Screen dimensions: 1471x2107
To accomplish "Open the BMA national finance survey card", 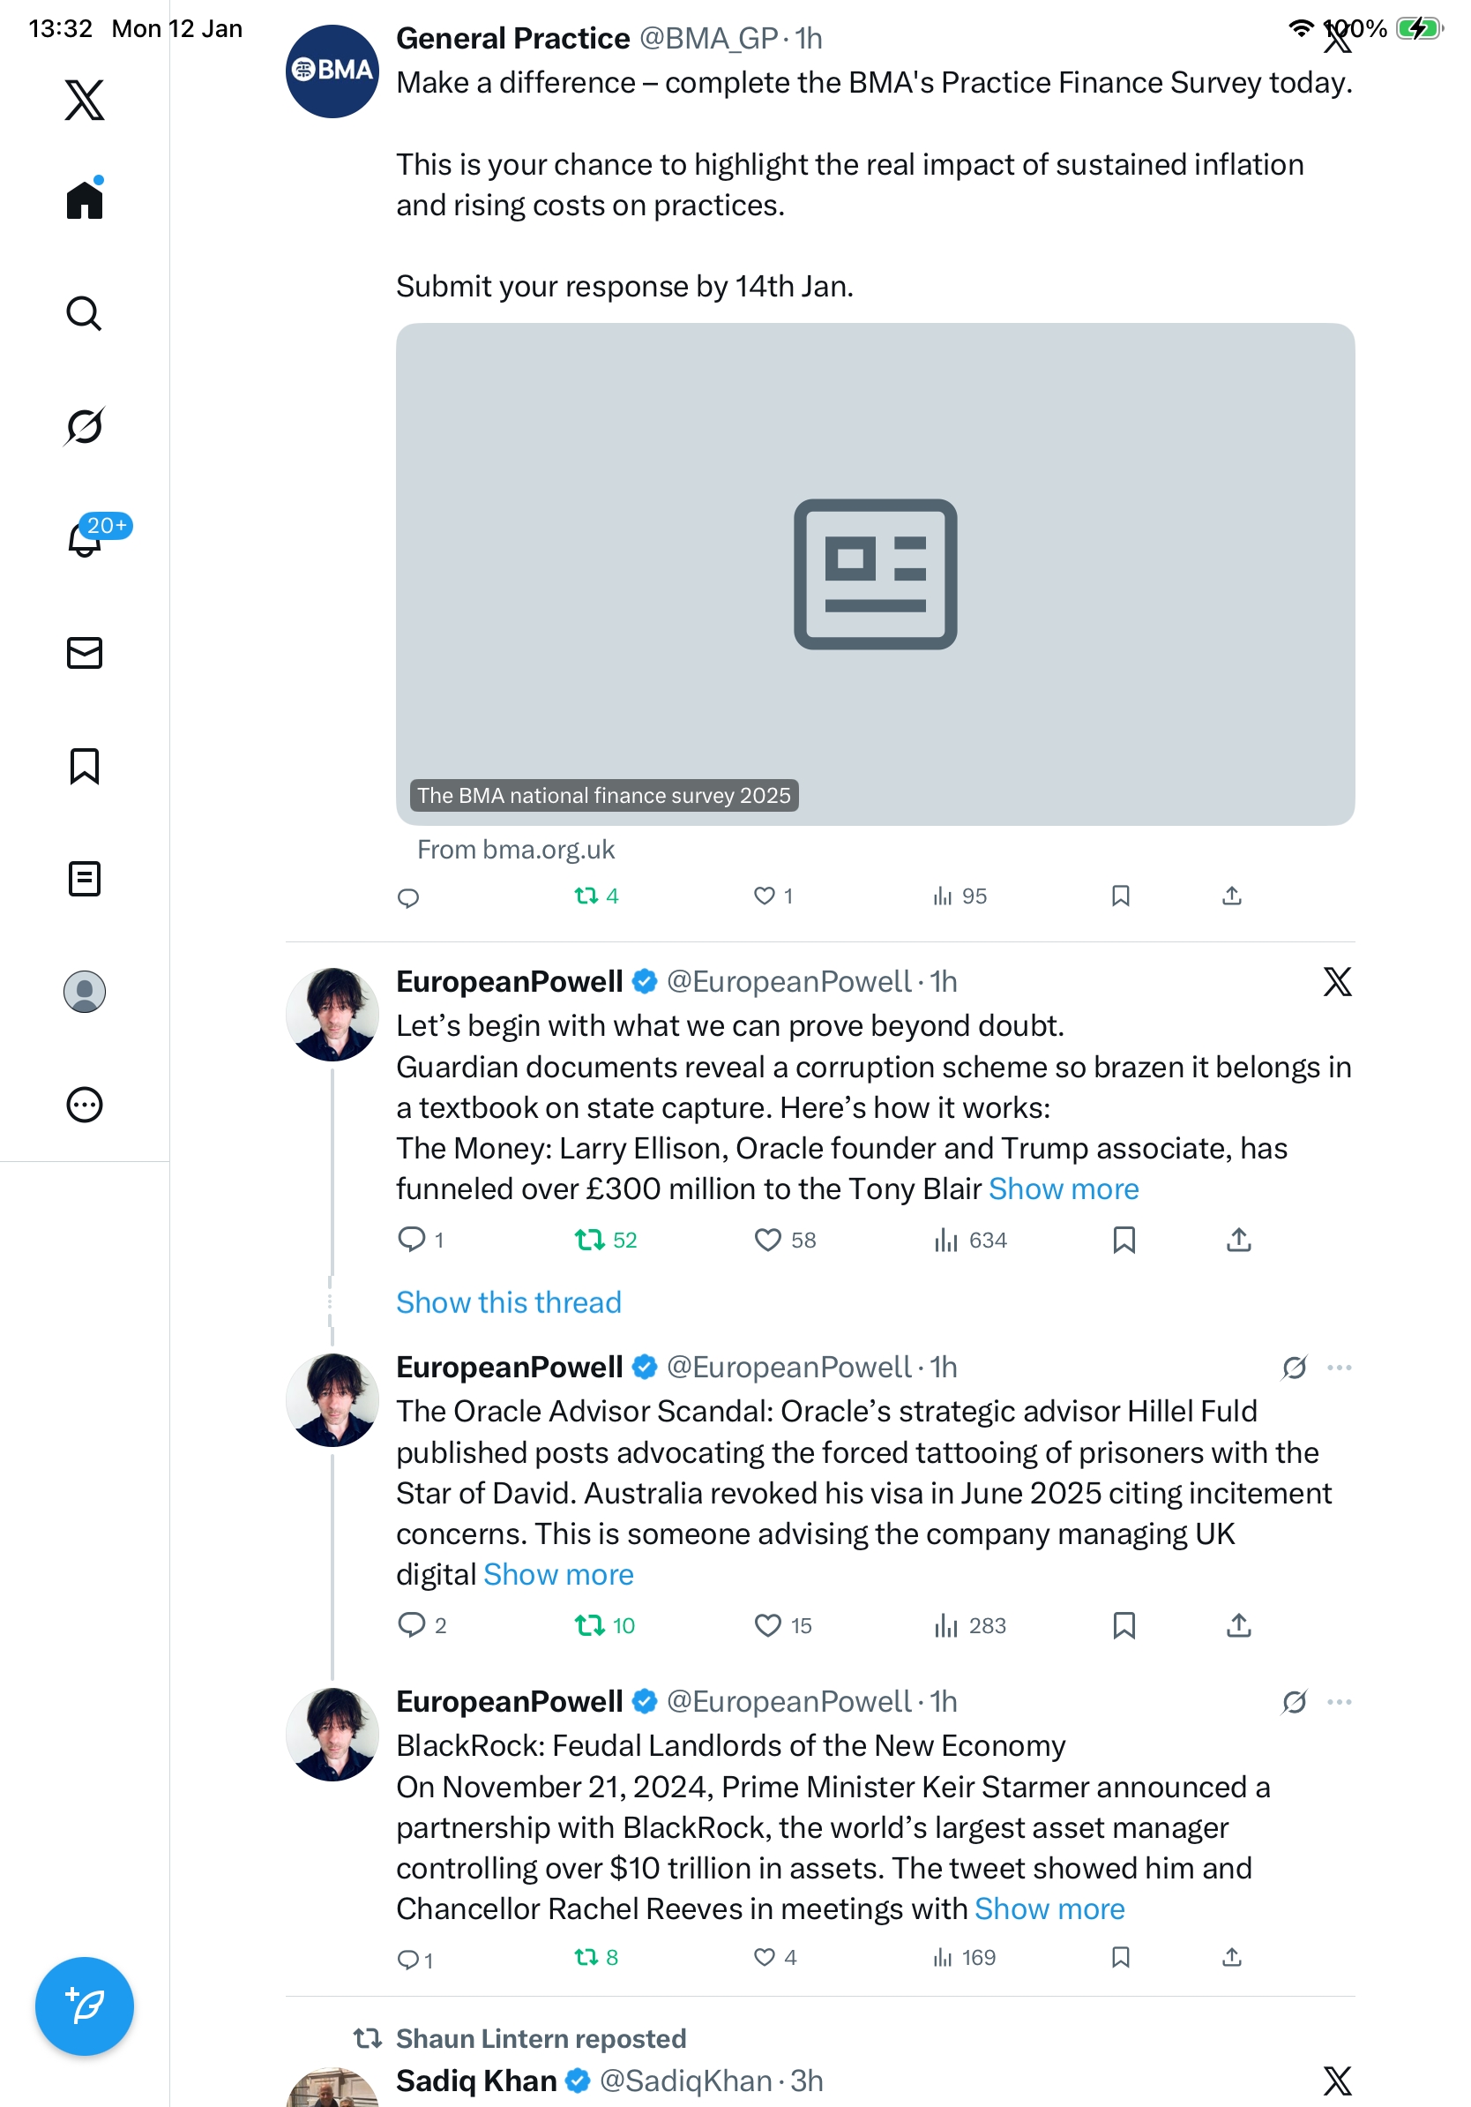I will (x=875, y=574).
